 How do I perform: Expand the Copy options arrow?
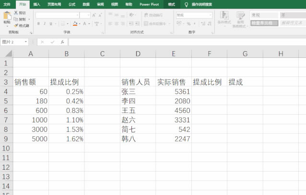29,19
